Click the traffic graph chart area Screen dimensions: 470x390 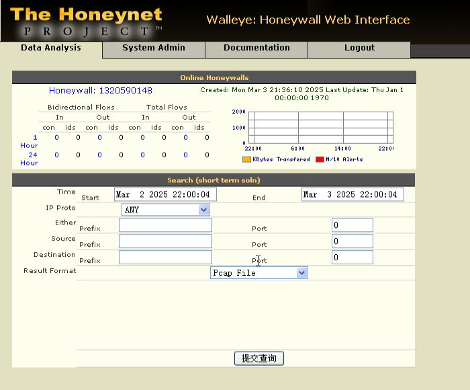pos(321,128)
